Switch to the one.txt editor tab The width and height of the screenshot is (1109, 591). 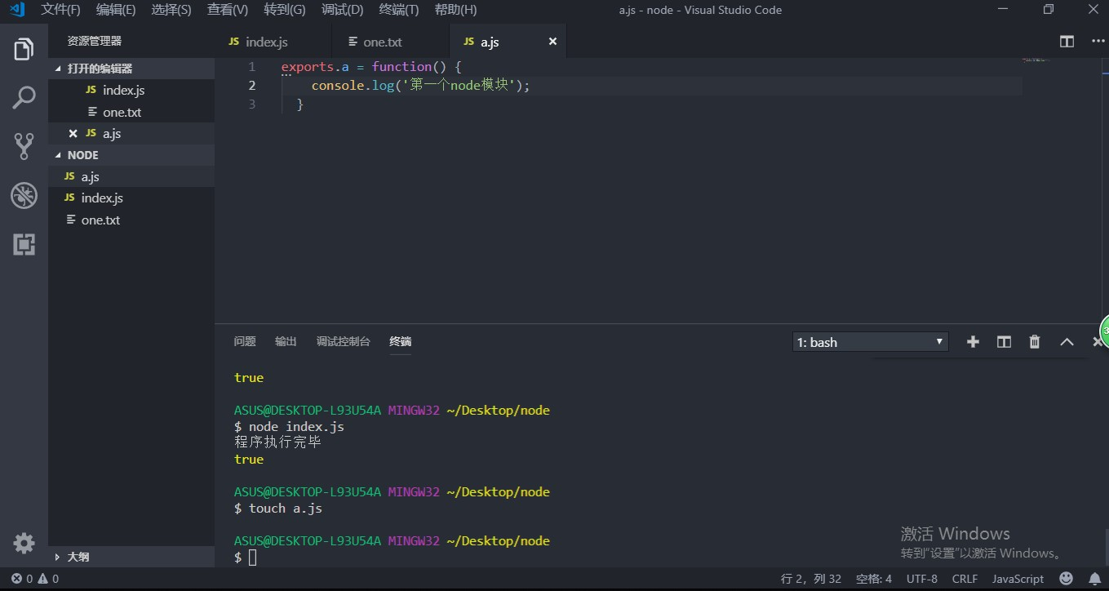pos(391,42)
